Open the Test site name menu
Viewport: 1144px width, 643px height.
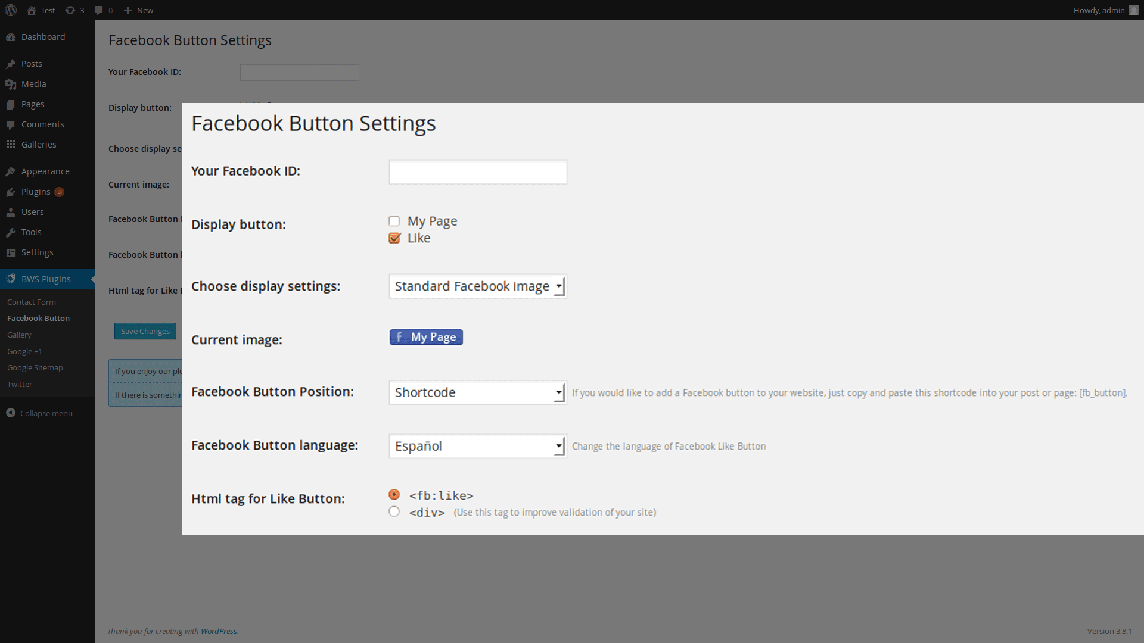pyautogui.click(x=41, y=10)
